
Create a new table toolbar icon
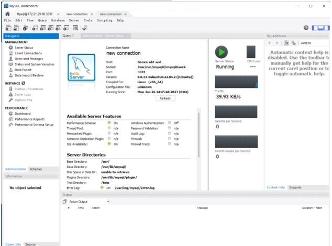click(x=43, y=28)
